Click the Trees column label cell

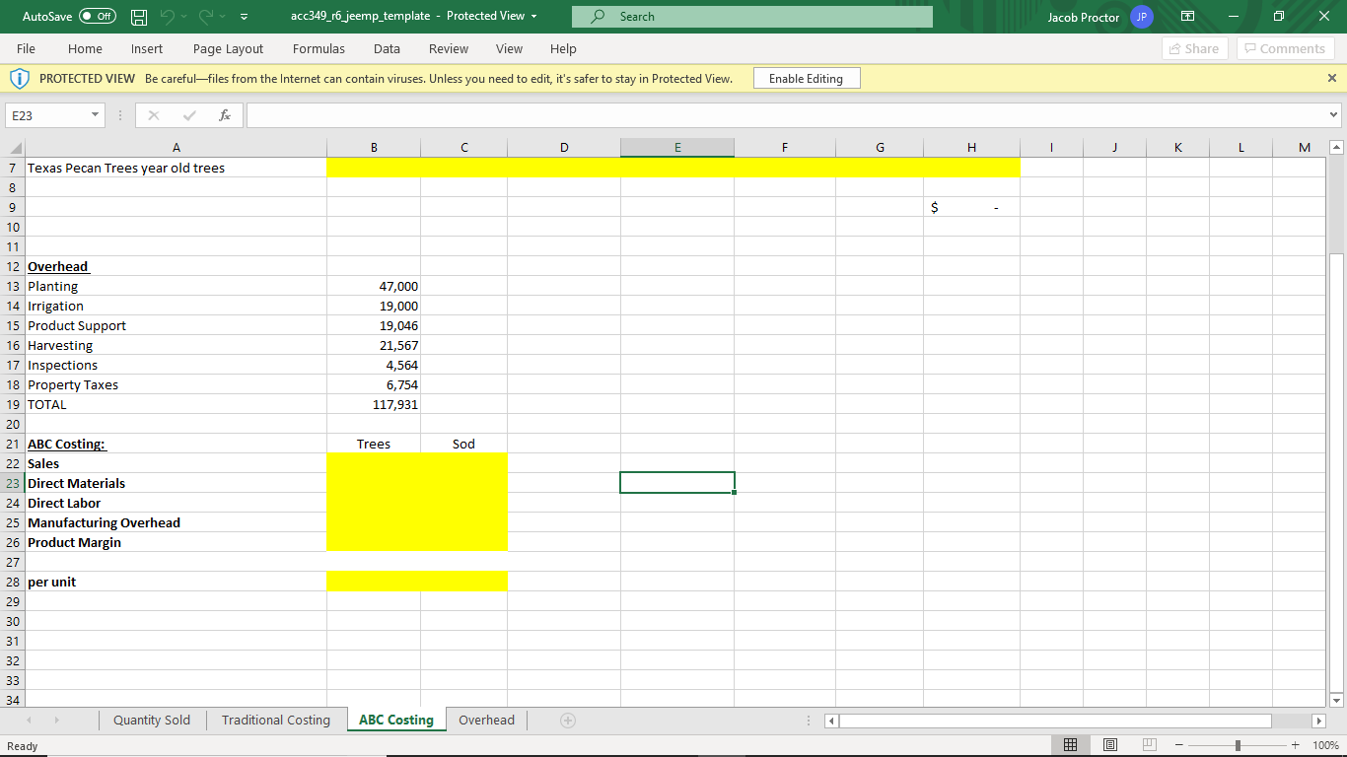point(374,444)
